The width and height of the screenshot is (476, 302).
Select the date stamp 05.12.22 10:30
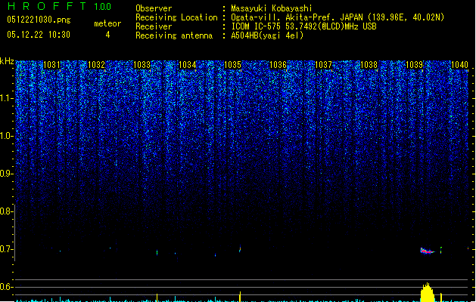click(39, 35)
